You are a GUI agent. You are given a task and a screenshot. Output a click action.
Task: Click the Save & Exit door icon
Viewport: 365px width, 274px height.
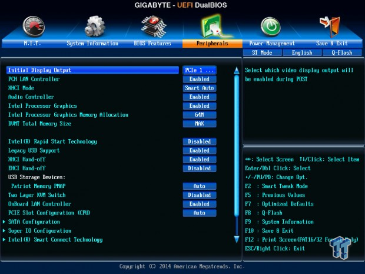pos(330,27)
